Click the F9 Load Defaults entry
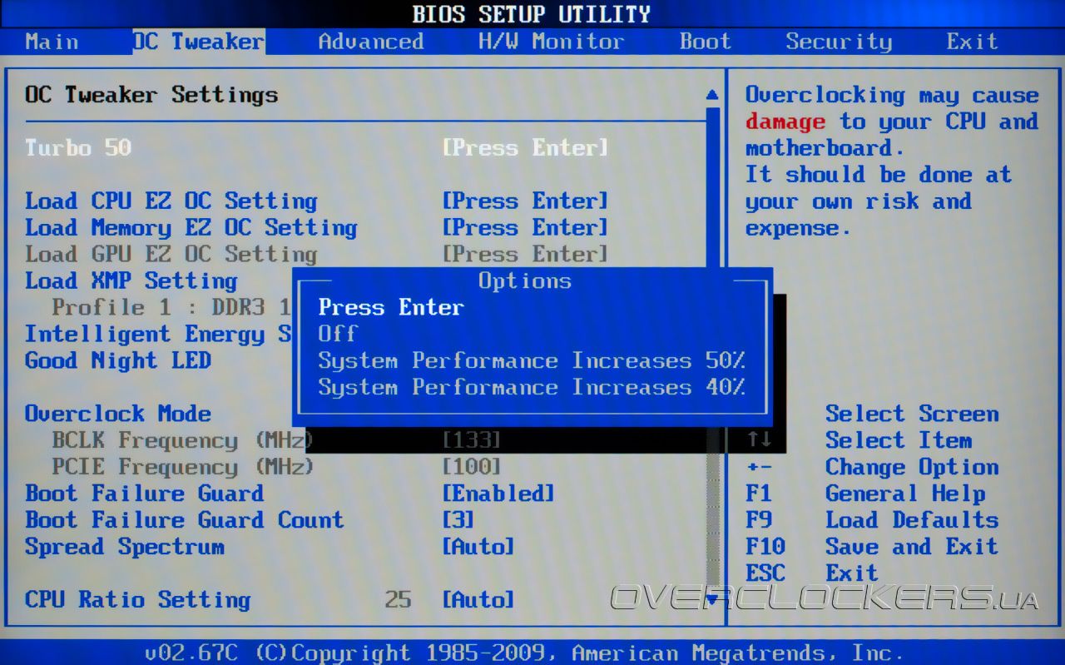The height and width of the screenshot is (665, 1065). click(x=872, y=520)
